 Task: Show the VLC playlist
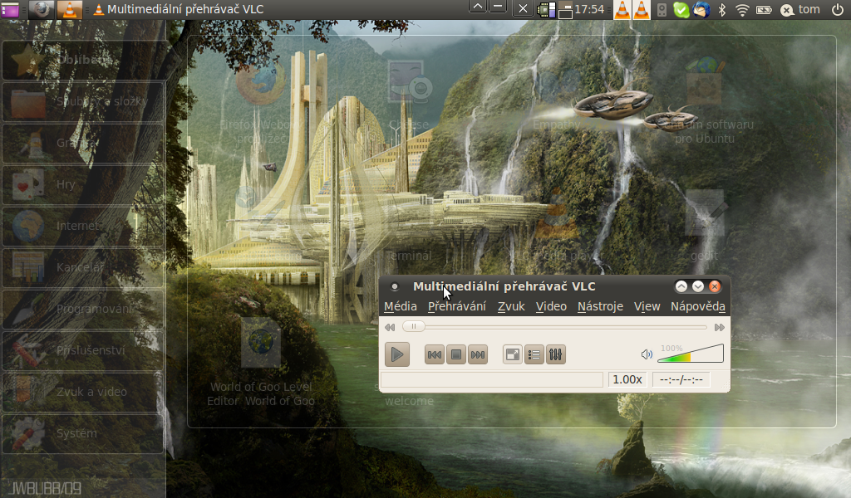point(534,355)
